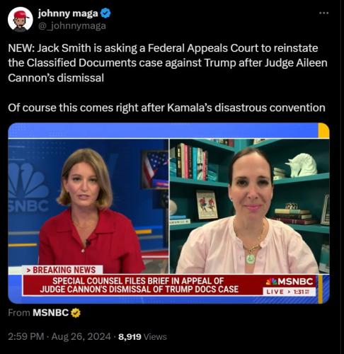Click the johnny maga display name
The height and width of the screenshot is (354, 344).
point(68,13)
